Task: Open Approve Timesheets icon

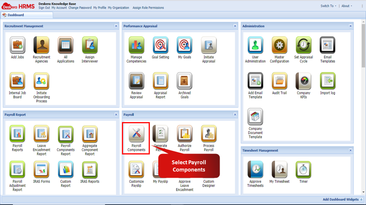Action: pos(255,169)
